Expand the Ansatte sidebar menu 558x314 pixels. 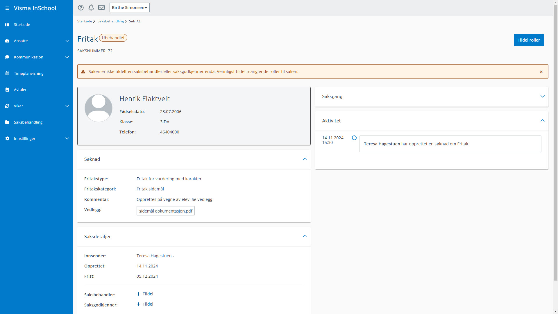pos(67,41)
